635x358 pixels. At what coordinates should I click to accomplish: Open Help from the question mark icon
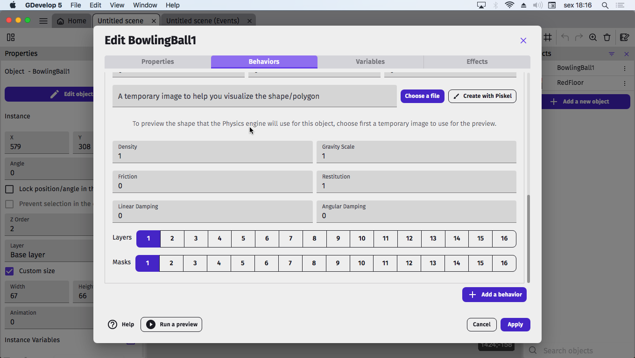(113, 324)
